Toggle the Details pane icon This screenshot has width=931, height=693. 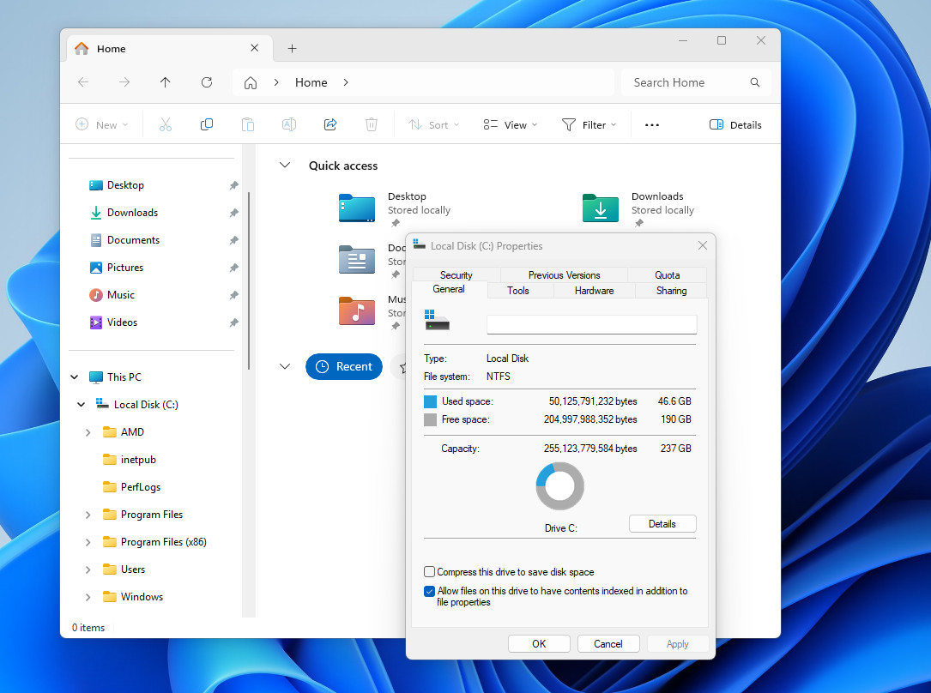[716, 124]
